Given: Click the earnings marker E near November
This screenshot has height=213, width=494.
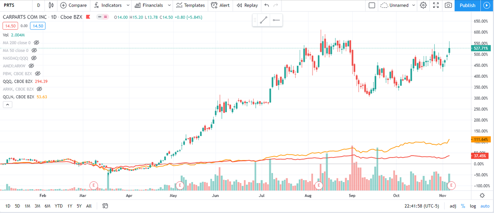Looking at the screenshot, I should coord(452,185).
